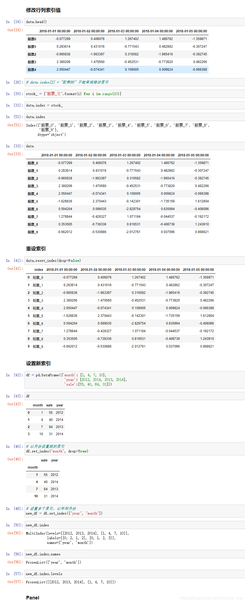Screen dimensions: 245x603
Task: Click the MultiIndex output text
Action: [77, 538]
